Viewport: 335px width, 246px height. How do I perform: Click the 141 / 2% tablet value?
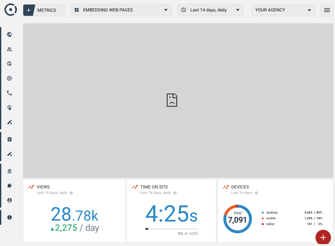(315, 224)
